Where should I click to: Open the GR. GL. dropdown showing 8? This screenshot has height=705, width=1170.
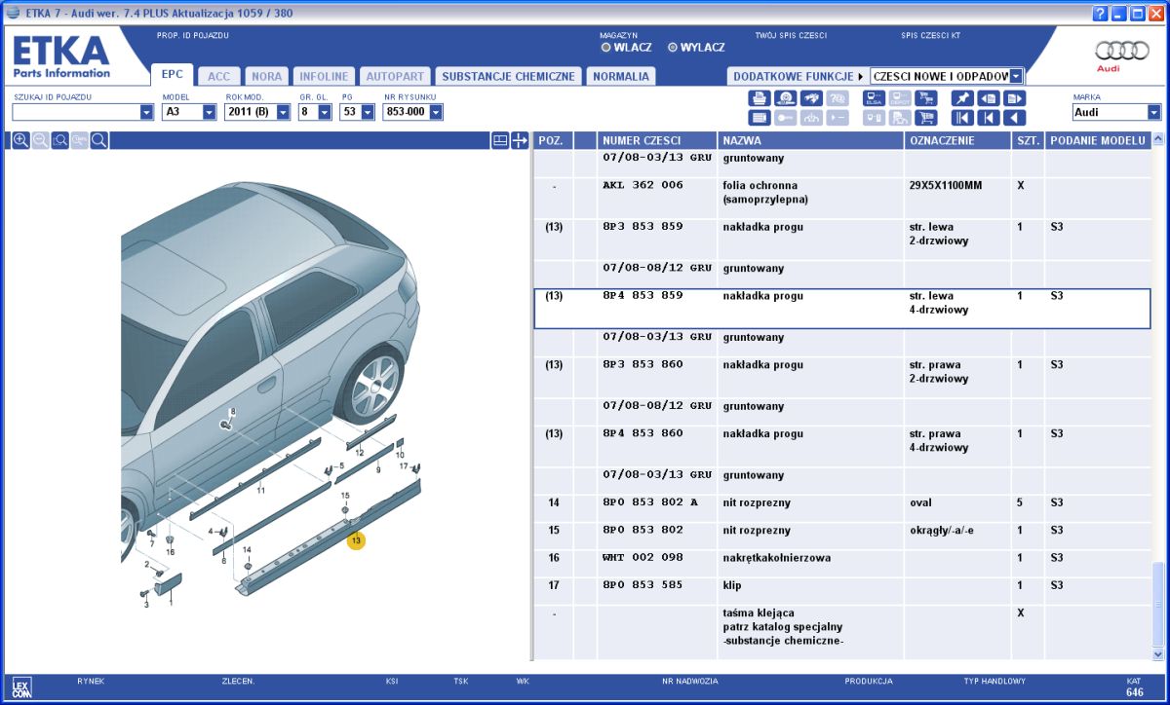[326, 112]
